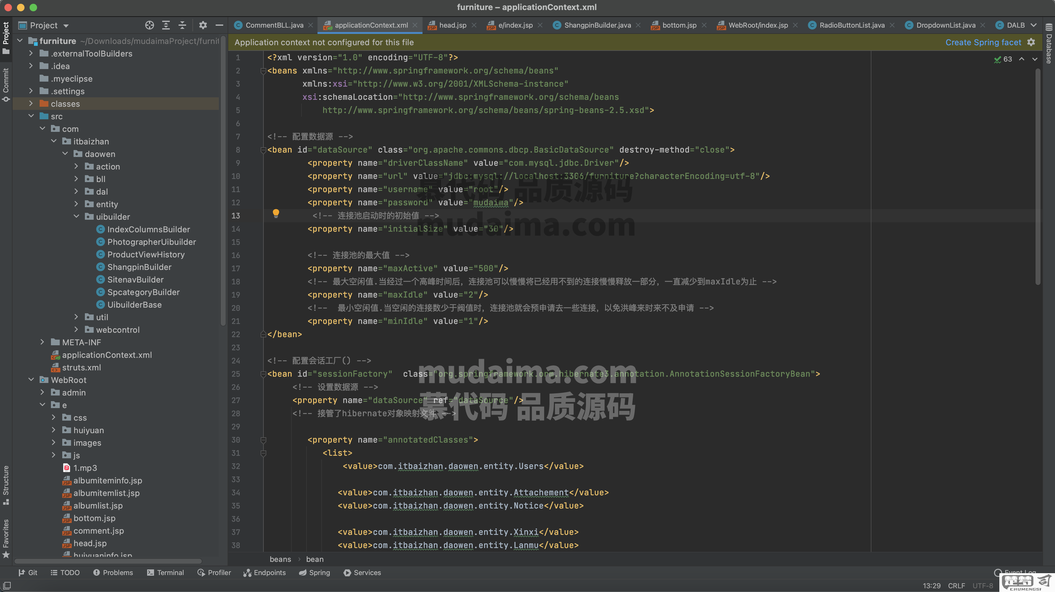Expand the action package
Screen dimensions: 1055x592
point(76,166)
